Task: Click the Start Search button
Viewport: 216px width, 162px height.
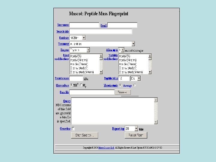Action: (x=85, y=135)
